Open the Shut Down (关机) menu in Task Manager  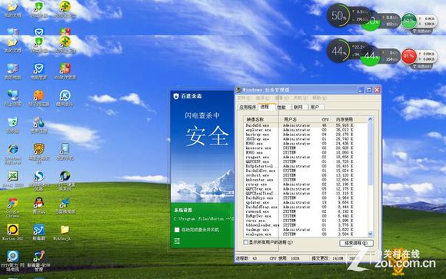pos(301,98)
